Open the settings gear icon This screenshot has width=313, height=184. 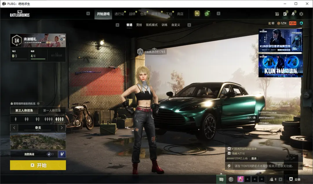(x=301, y=14)
